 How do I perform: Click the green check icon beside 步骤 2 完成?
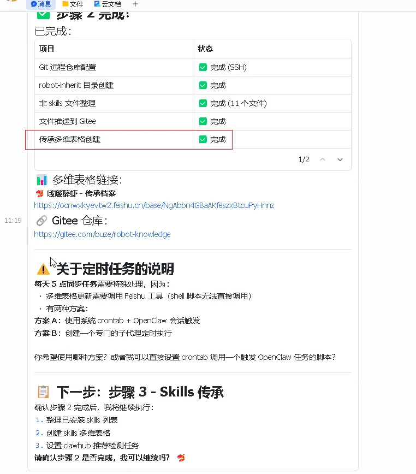(43, 15)
